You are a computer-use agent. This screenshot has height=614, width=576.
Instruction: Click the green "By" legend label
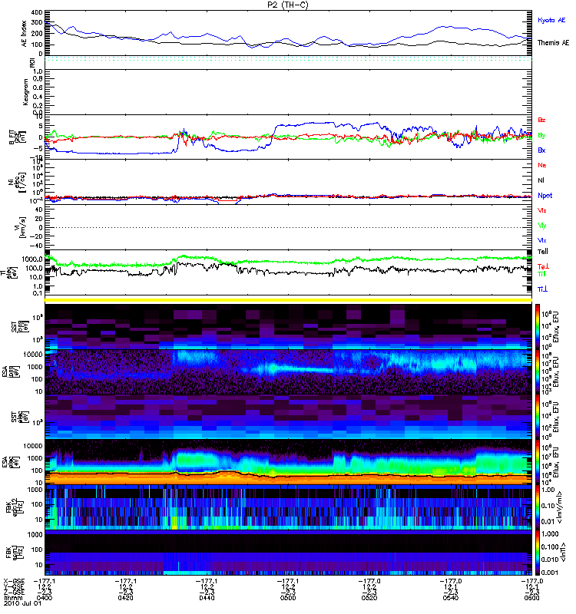(541, 136)
